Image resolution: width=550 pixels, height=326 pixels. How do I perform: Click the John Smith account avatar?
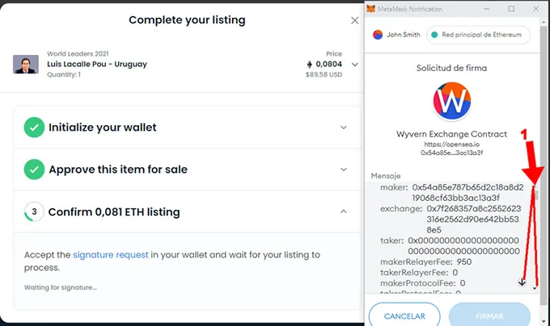click(379, 35)
